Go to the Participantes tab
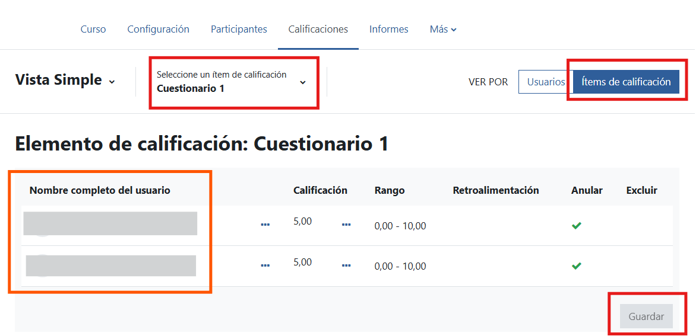This screenshot has height=336, width=699. click(239, 30)
